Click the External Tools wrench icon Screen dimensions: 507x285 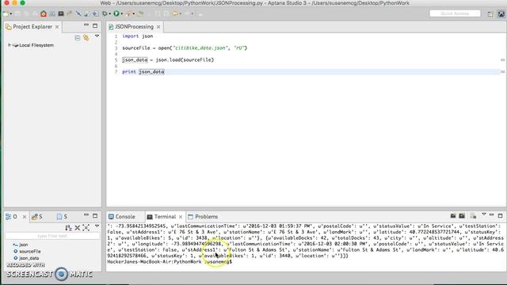(x=128, y=14)
